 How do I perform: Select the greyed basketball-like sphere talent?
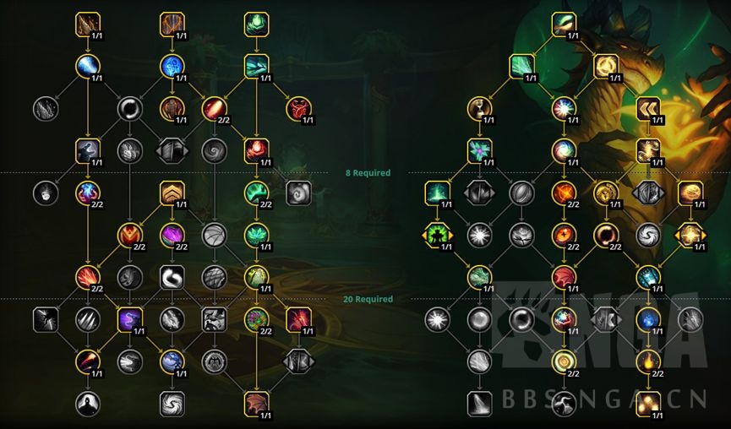(x=215, y=236)
